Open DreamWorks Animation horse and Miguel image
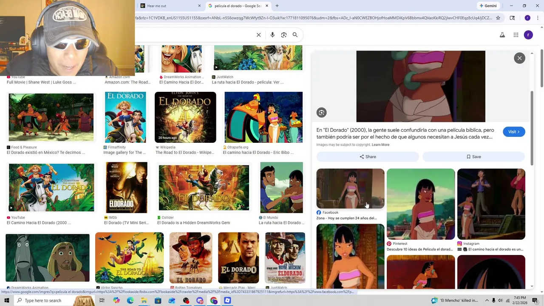Screen dimensions: 544x306 coord(48,258)
